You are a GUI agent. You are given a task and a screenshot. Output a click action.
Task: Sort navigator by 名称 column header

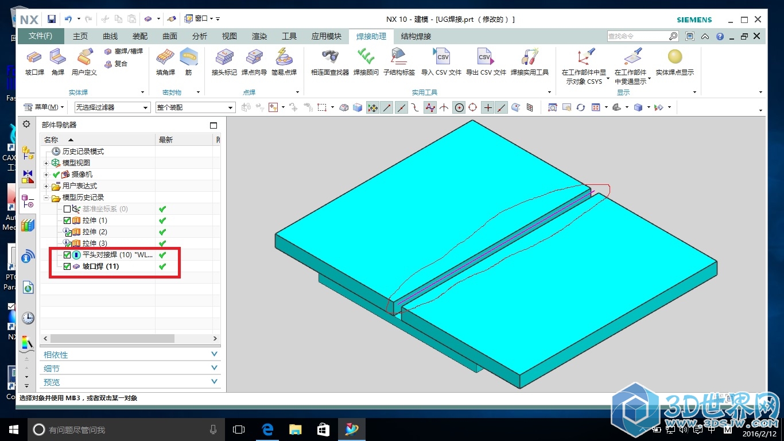pos(98,140)
